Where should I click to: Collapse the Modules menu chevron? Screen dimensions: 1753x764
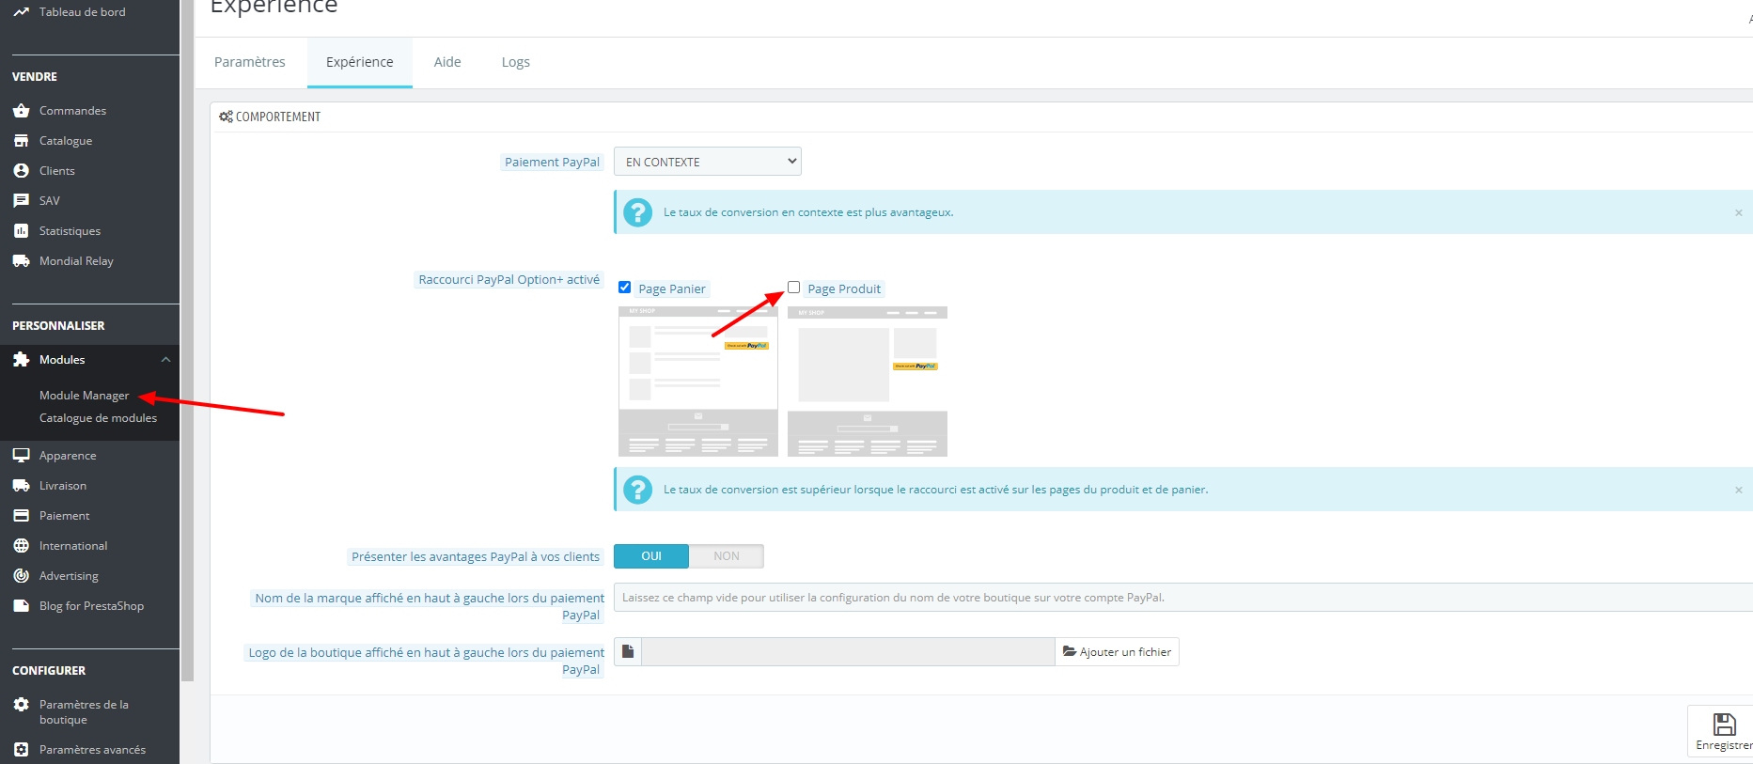click(165, 360)
